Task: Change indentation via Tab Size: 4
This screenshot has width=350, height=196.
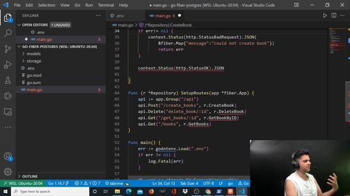Action: [x=189, y=183]
